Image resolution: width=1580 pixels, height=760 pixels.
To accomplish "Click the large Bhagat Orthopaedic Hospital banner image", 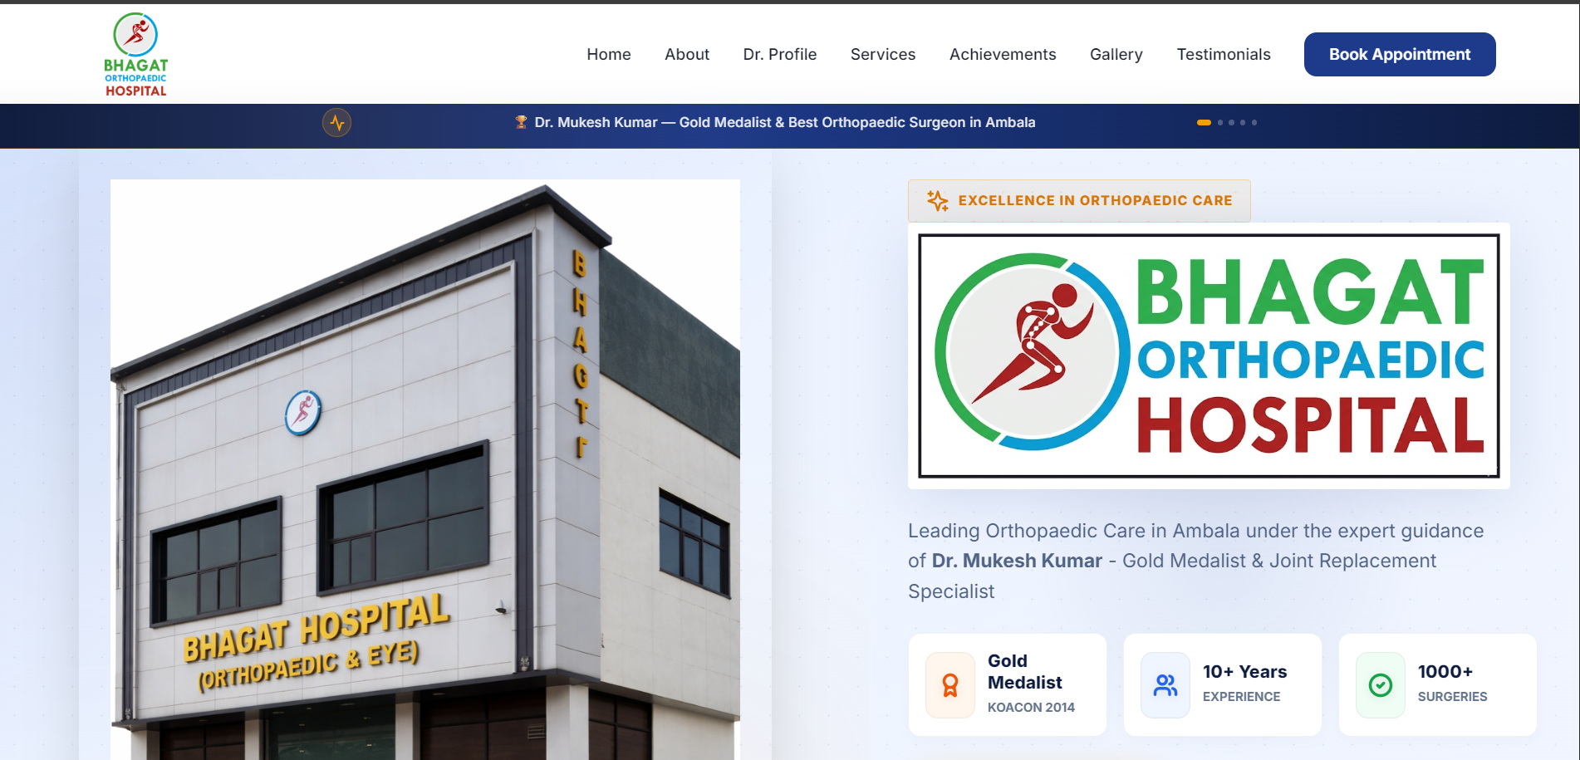I will [x=1208, y=355].
